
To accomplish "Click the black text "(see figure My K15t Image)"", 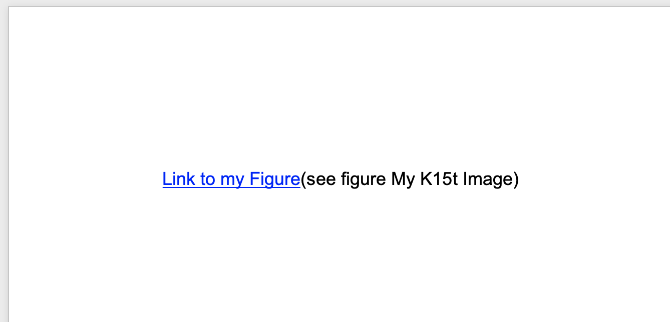I will 410,179.
